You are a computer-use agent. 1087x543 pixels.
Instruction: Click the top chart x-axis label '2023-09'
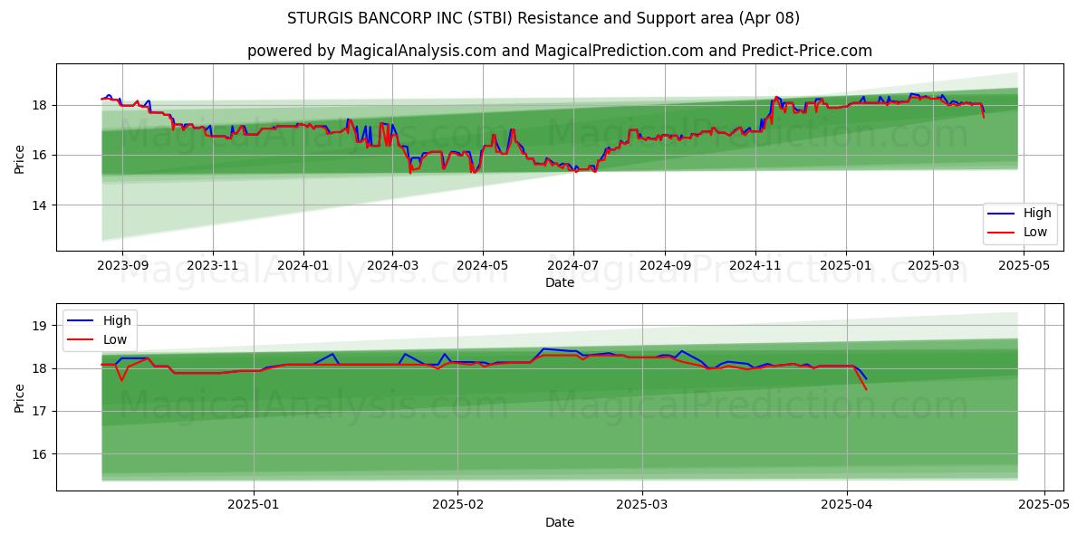[121, 267]
